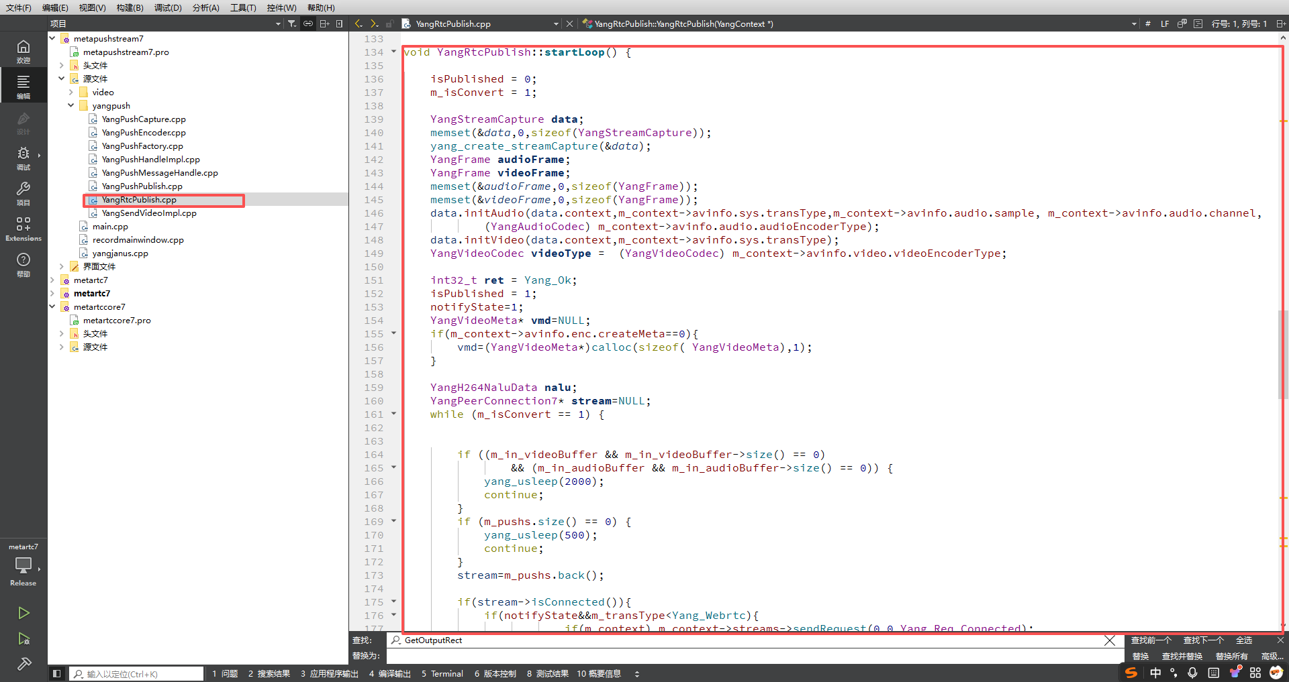The width and height of the screenshot is (1289, 682).
Task: Click 查找下一个 (Find Next) button
Action: click(x=1203, y=640)
